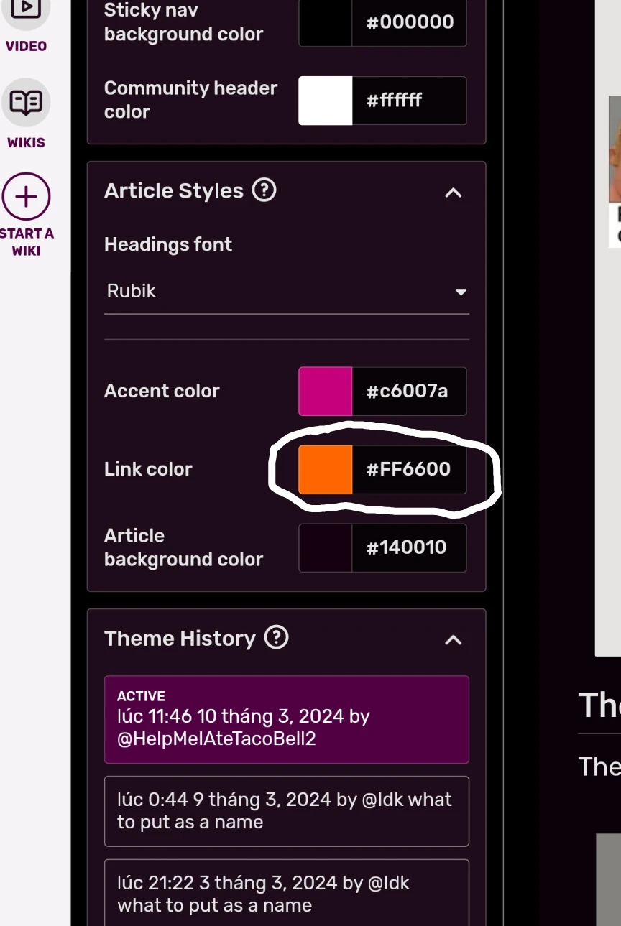
Task: Open the circled Link color swatch
Action: pos(325,469)
